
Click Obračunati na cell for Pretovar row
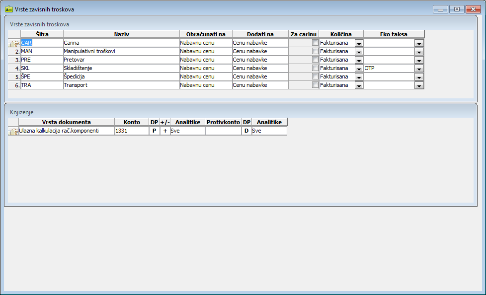[205, 60]
